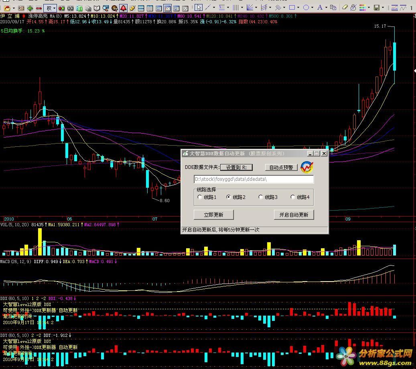Viewport: 416px width, 369px height.
Task: Select the text annotation A tool
Action: (x=320, y=8)
